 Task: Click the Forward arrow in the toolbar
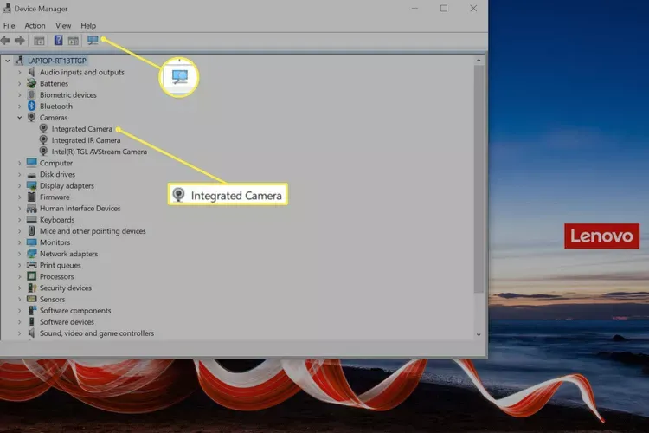coord(20,41)
